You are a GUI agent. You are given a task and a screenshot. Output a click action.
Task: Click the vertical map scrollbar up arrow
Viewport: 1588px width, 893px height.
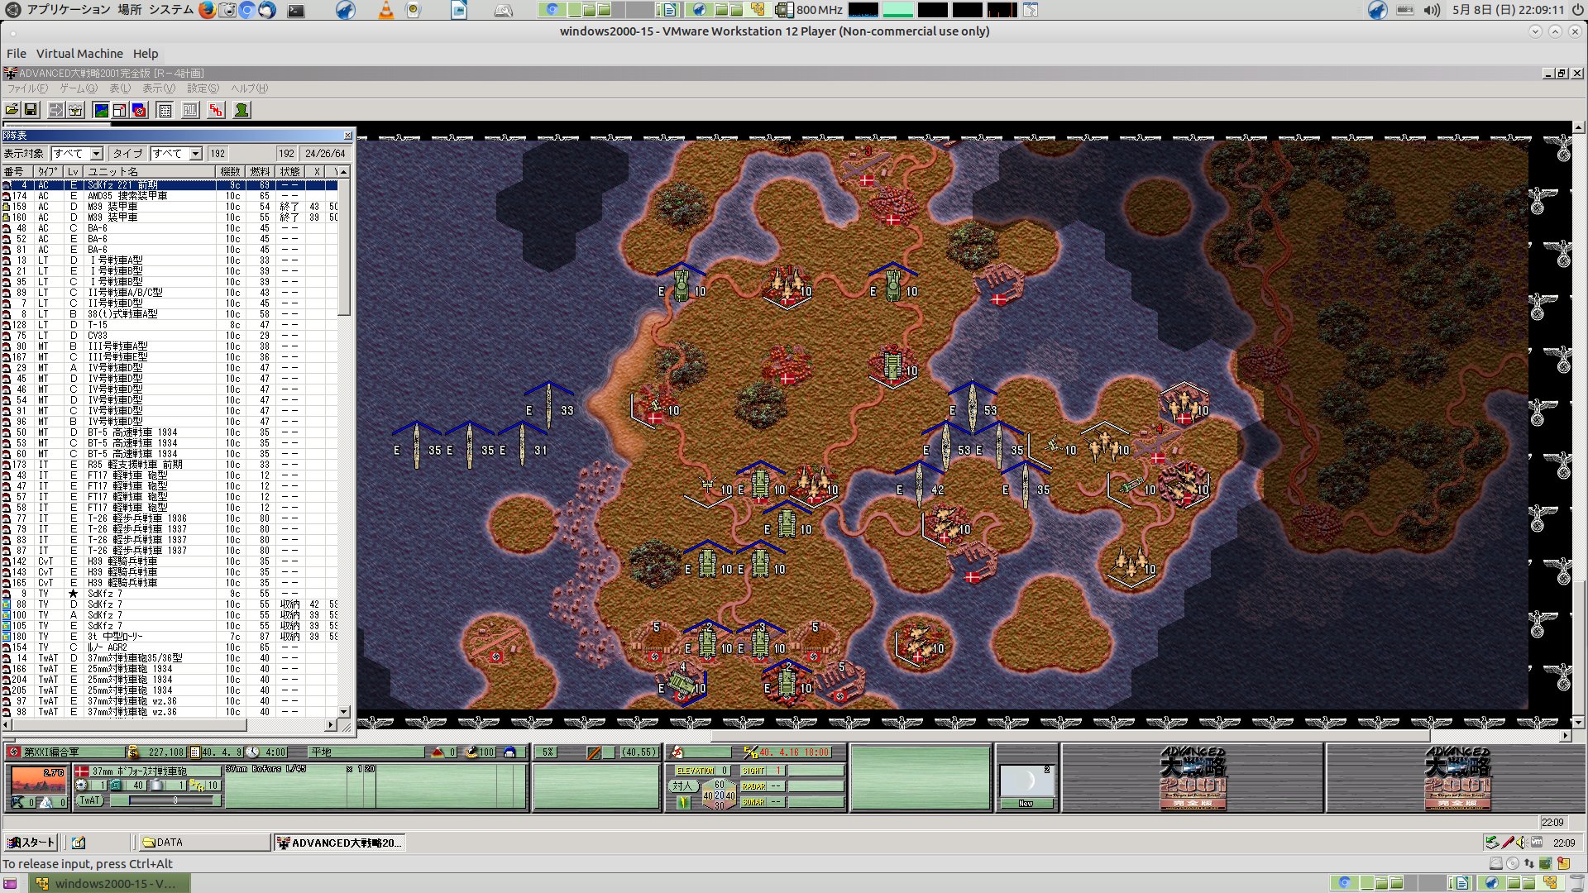1579,127
